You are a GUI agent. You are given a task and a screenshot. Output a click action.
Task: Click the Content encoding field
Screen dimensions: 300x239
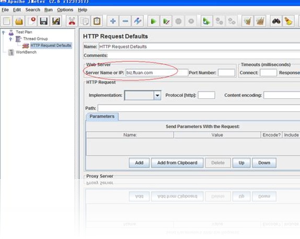pos(282,95)
